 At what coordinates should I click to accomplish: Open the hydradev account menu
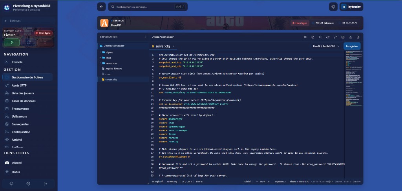click(351, 7)
